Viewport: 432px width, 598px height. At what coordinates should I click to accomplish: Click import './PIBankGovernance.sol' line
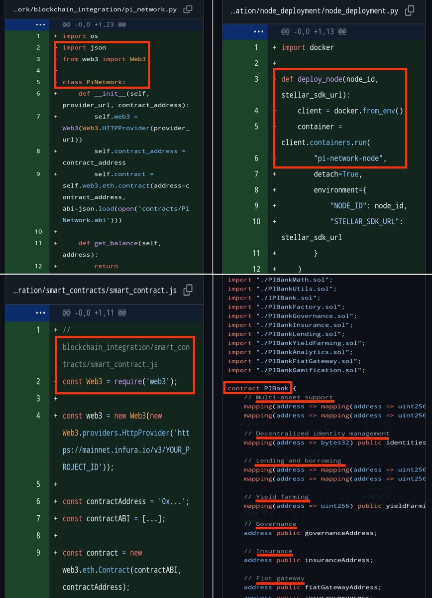(x=292, y=316)
